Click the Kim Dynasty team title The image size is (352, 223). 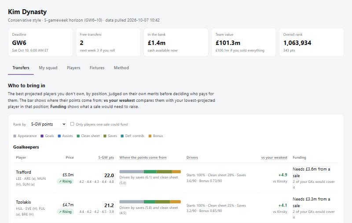pyautogui.click(x=27, y=12)
